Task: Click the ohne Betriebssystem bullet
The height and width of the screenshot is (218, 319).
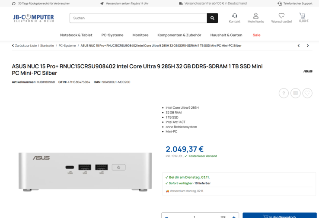Action: [x=181, y=127]
